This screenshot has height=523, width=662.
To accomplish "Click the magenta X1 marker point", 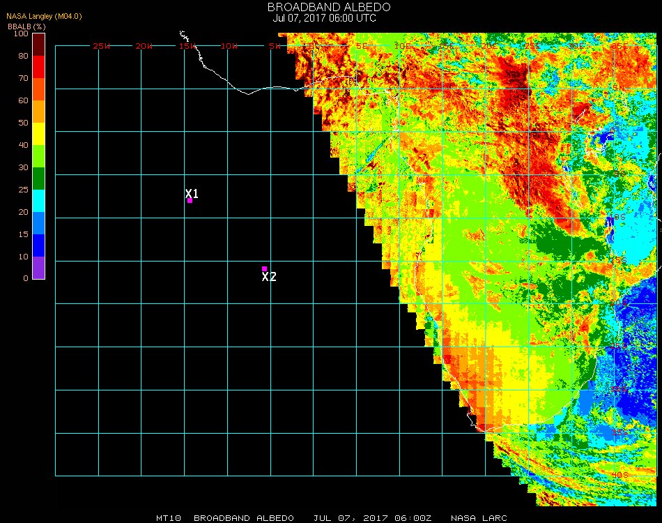I will [x=190, y=201].
